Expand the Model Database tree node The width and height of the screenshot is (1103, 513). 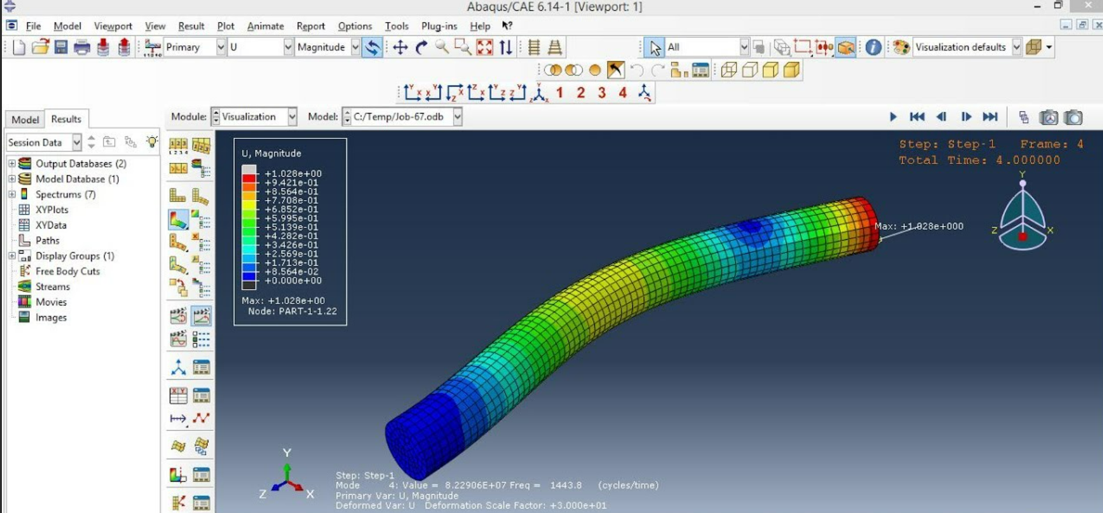pyautogui.click(x=11, y=179)
